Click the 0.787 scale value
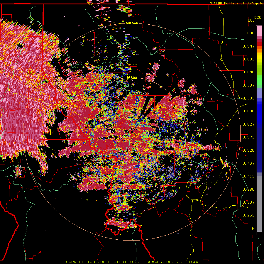The height and width of the screenshot is (264, 264). [248, 85]
